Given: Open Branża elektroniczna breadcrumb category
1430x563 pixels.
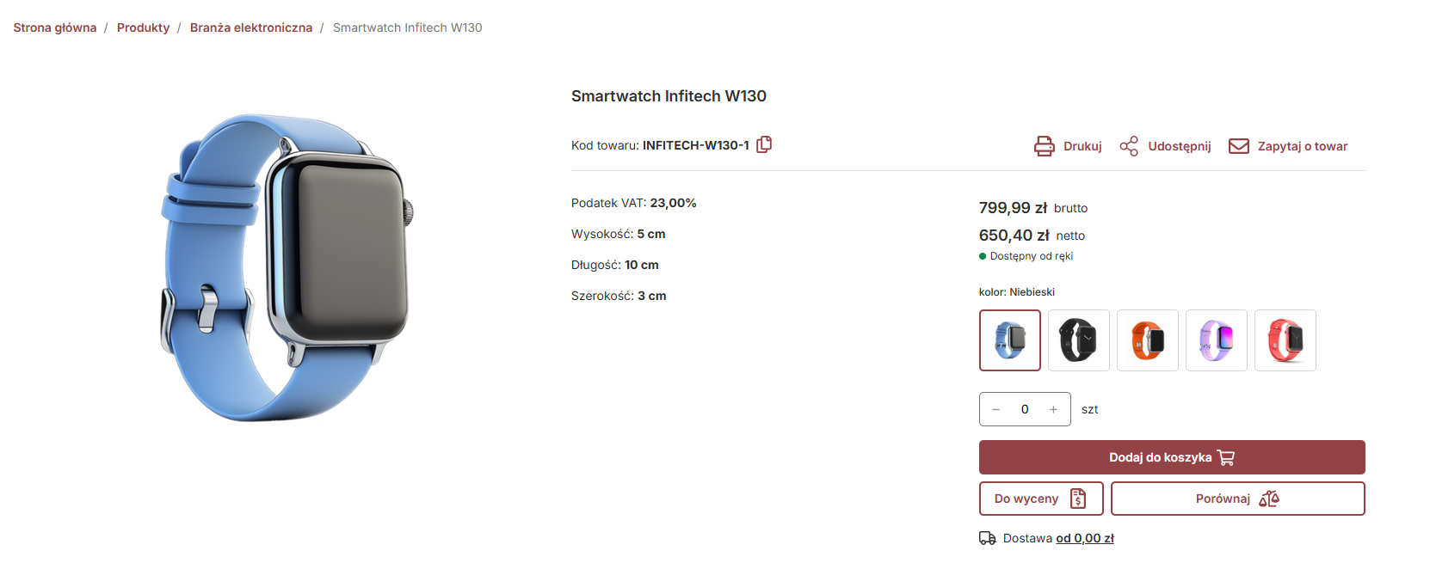Looking at the screenshot, I should [251, 28].
